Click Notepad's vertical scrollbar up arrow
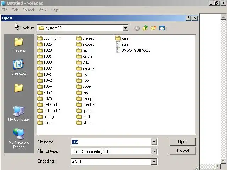Image resolution: width=227 pixels, height=170 pixels. (x=223, y=17)
